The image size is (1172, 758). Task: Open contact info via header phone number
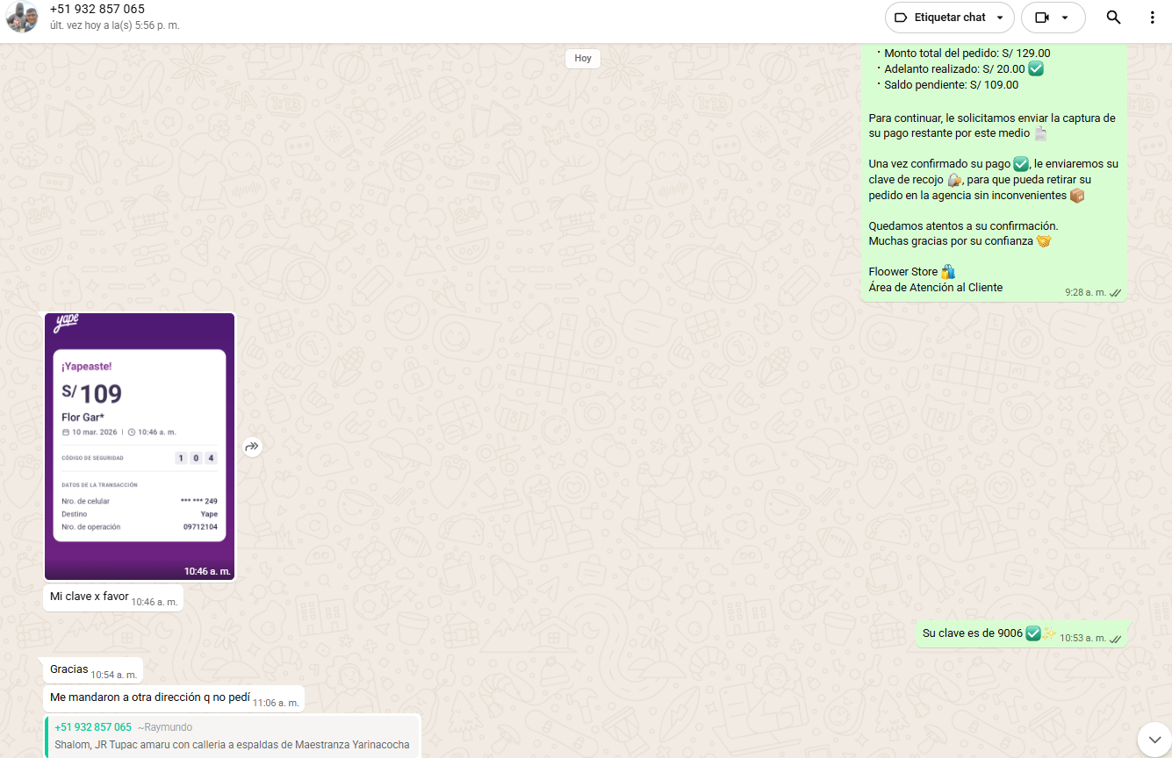point(97,9)
